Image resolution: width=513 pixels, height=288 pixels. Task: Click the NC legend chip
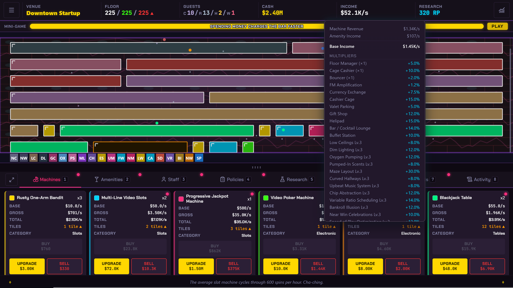click(x=14, y=158)
